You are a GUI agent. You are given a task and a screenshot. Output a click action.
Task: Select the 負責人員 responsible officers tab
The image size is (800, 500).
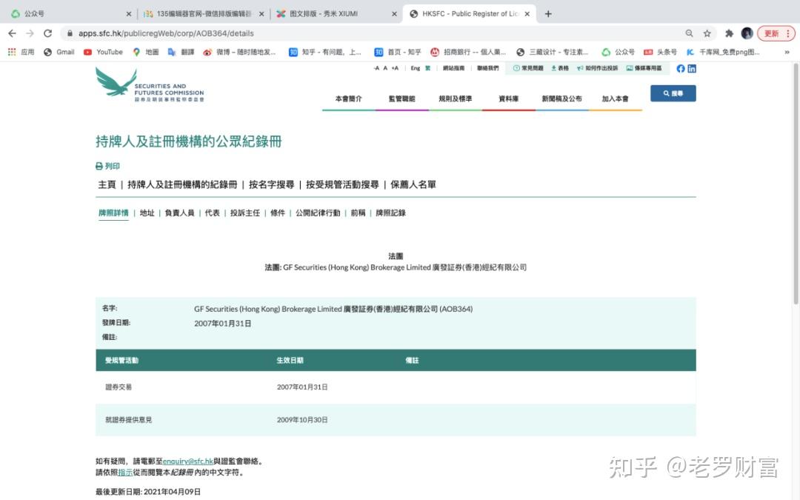tap(179, 213)
